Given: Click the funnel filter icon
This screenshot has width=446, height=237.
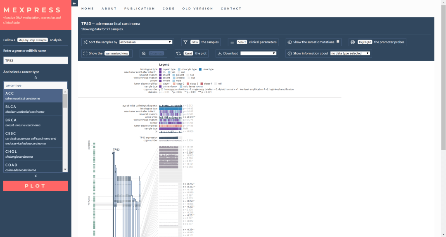Looking at the screenshot, I should (185, 42).
